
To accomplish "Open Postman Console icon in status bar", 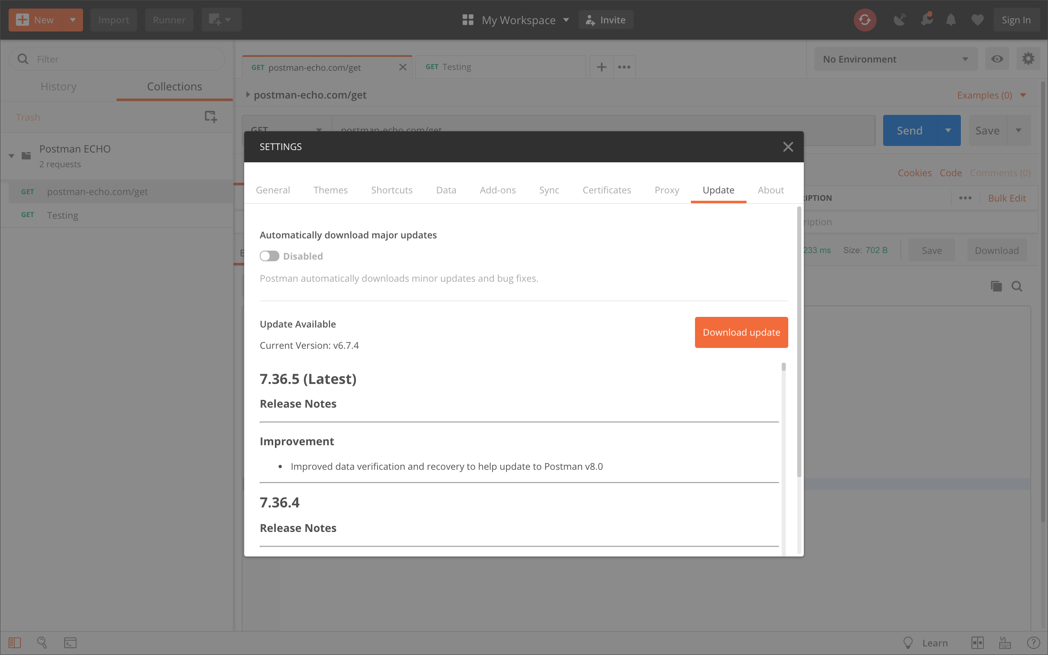I will (x=70, y=642).
